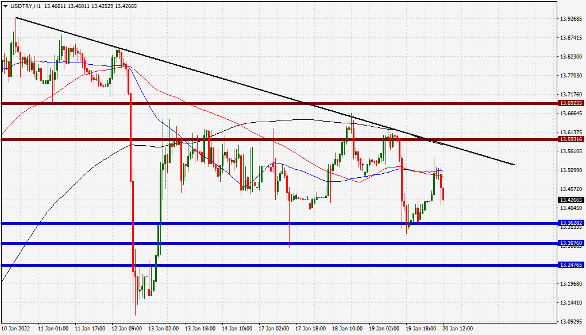
Task: Select the 13 Jan 18:00 time label
Action: click(201, 329)
